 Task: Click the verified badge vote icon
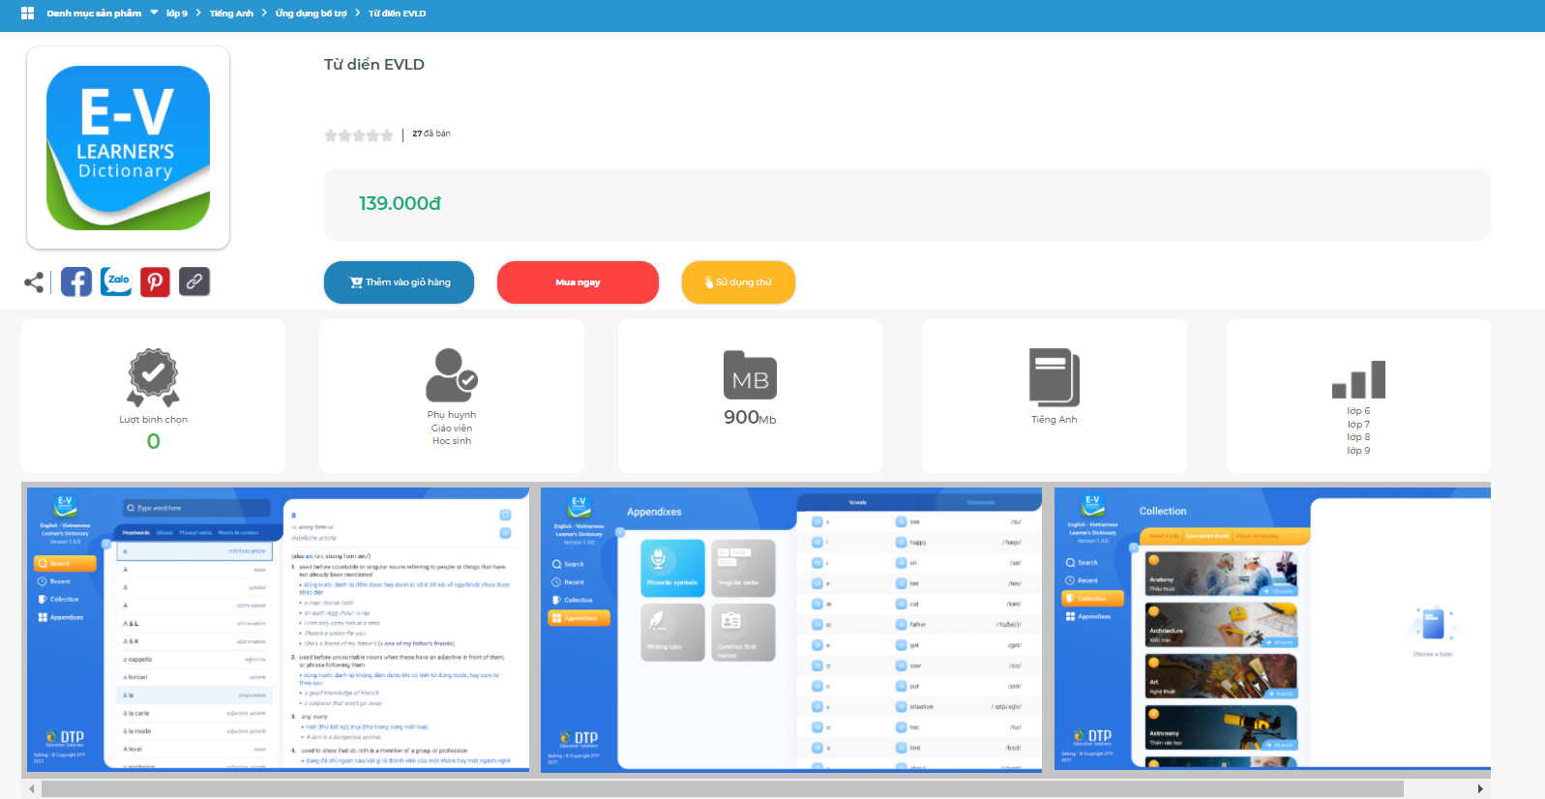click(x=153, y=377)
